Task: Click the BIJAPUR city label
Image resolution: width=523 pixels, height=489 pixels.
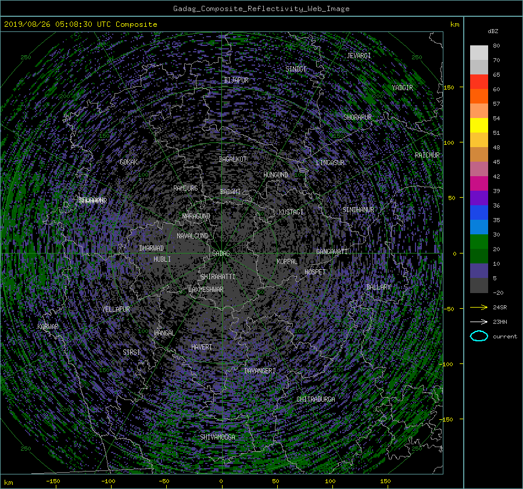Action: [236, 80]
